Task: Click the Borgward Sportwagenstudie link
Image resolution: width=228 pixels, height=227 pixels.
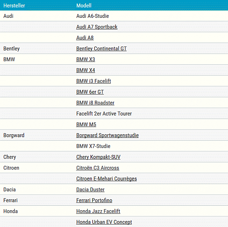Action: pyautogui.click(x=107, y=135)
